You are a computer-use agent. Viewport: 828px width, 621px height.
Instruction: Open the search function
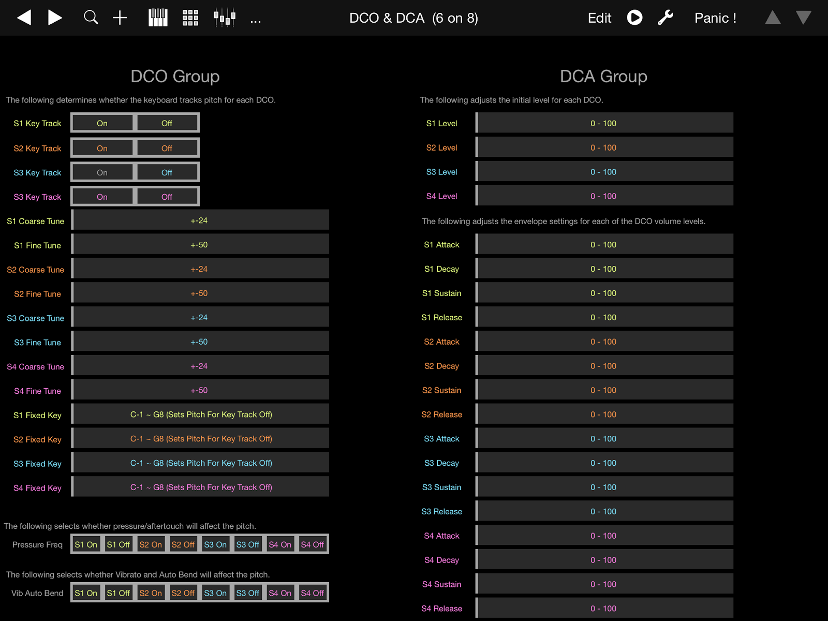(91, 17)
